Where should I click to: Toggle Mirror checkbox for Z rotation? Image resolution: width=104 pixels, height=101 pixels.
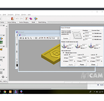click(x=100, y=48)
